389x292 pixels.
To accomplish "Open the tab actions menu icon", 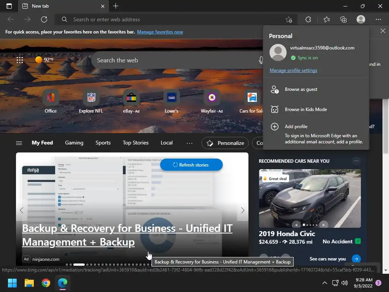I will tap(9, 6).
